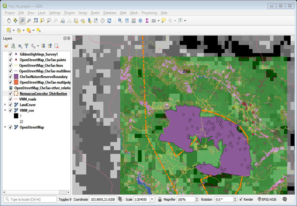Image resolution: width=297 pixels, height=206 pixels.
Task: Open the Plugins menu
Action: pos(69,13)
